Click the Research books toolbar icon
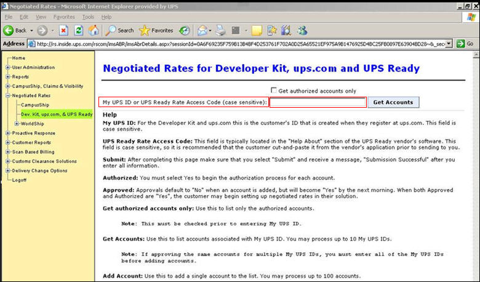 (x=286, y=30)
